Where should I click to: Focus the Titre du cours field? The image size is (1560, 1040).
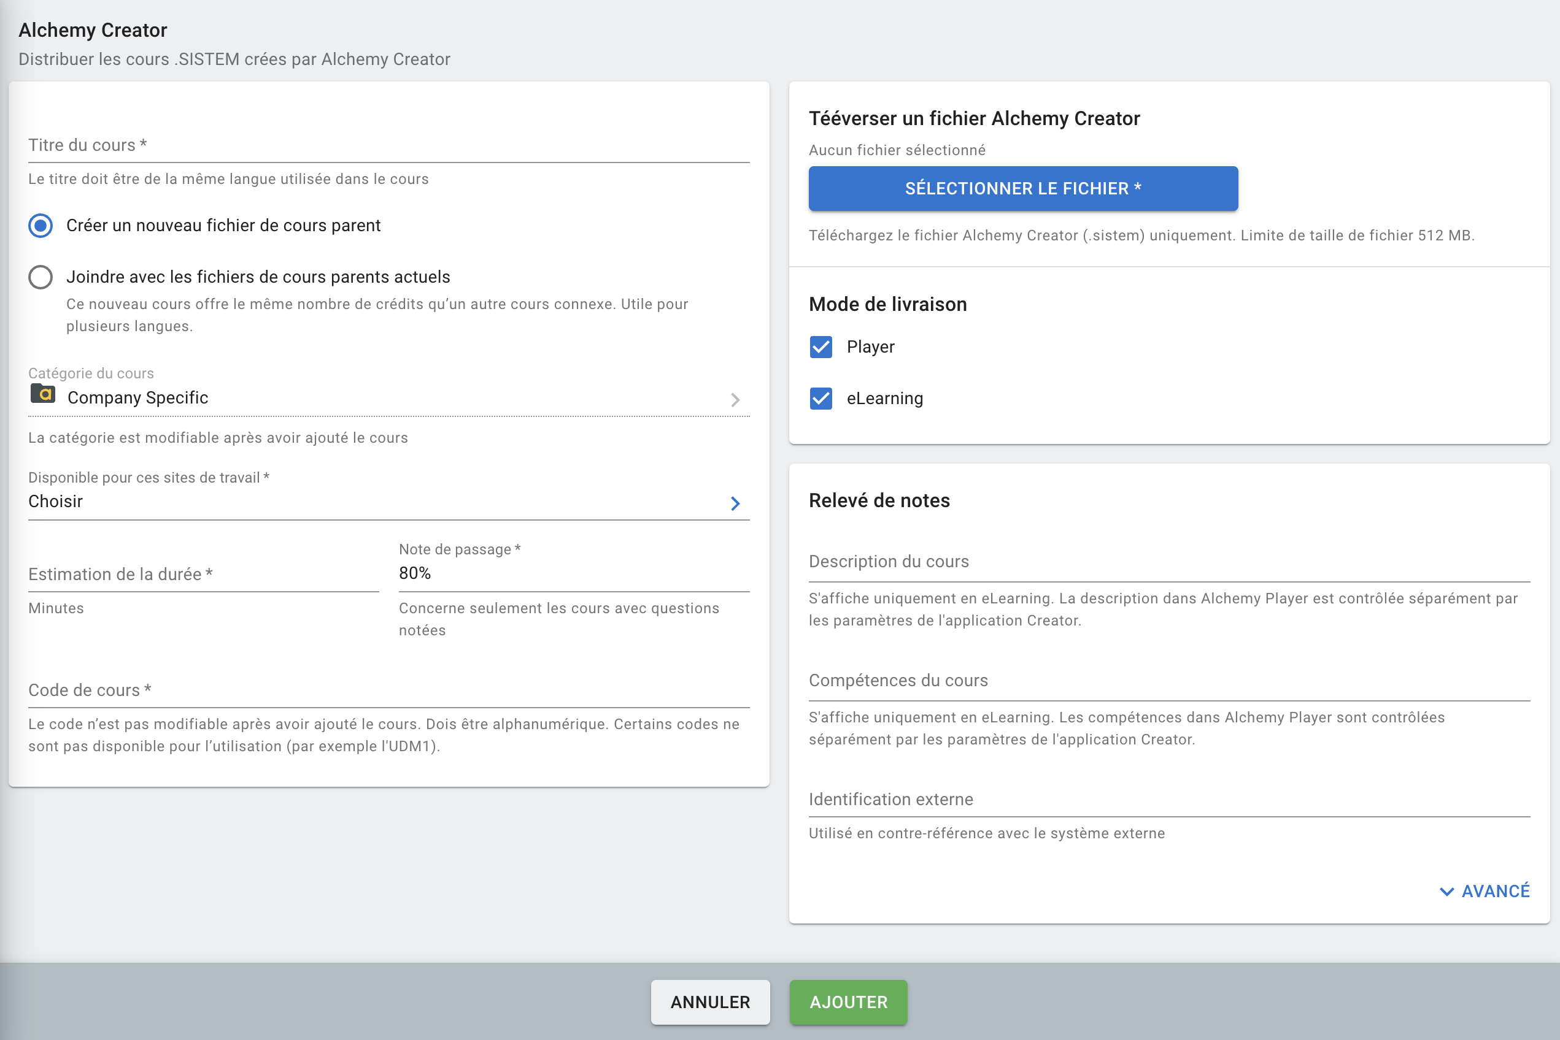tap(389, 145)
